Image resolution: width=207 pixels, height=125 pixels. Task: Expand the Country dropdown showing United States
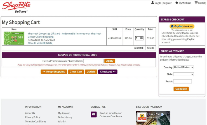click(183, 67)
